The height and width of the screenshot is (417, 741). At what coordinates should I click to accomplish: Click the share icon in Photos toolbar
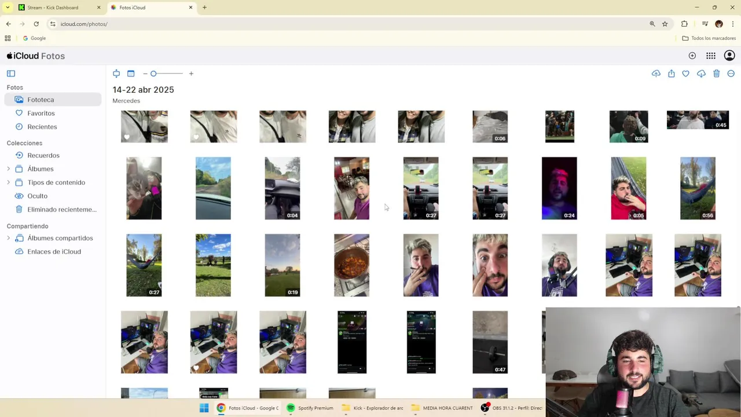point(671,74)
